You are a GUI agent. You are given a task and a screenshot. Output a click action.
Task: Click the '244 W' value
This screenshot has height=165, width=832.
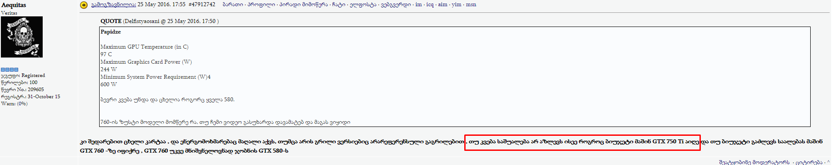point(109,69)
